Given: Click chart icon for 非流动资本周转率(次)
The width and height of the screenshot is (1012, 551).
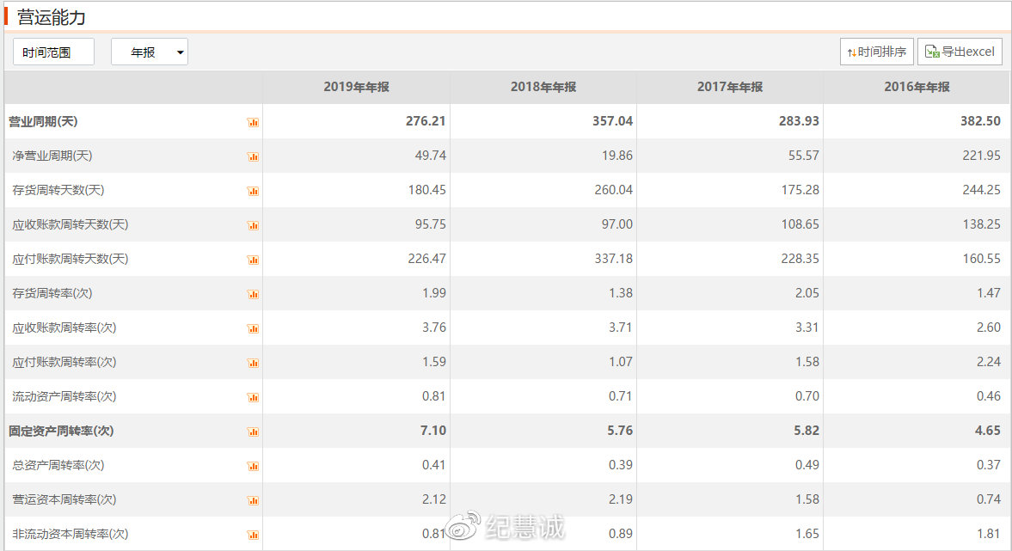Looking at the screenshot, I should coord(253,535).
